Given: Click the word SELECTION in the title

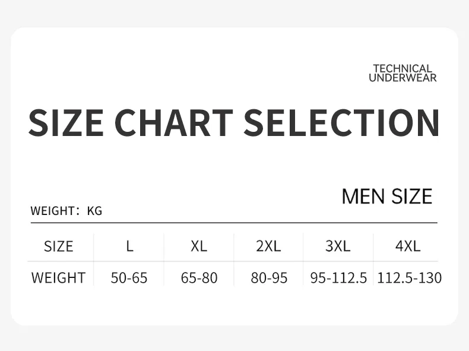Looking at the screenshot, I should (x=341, y=123).
